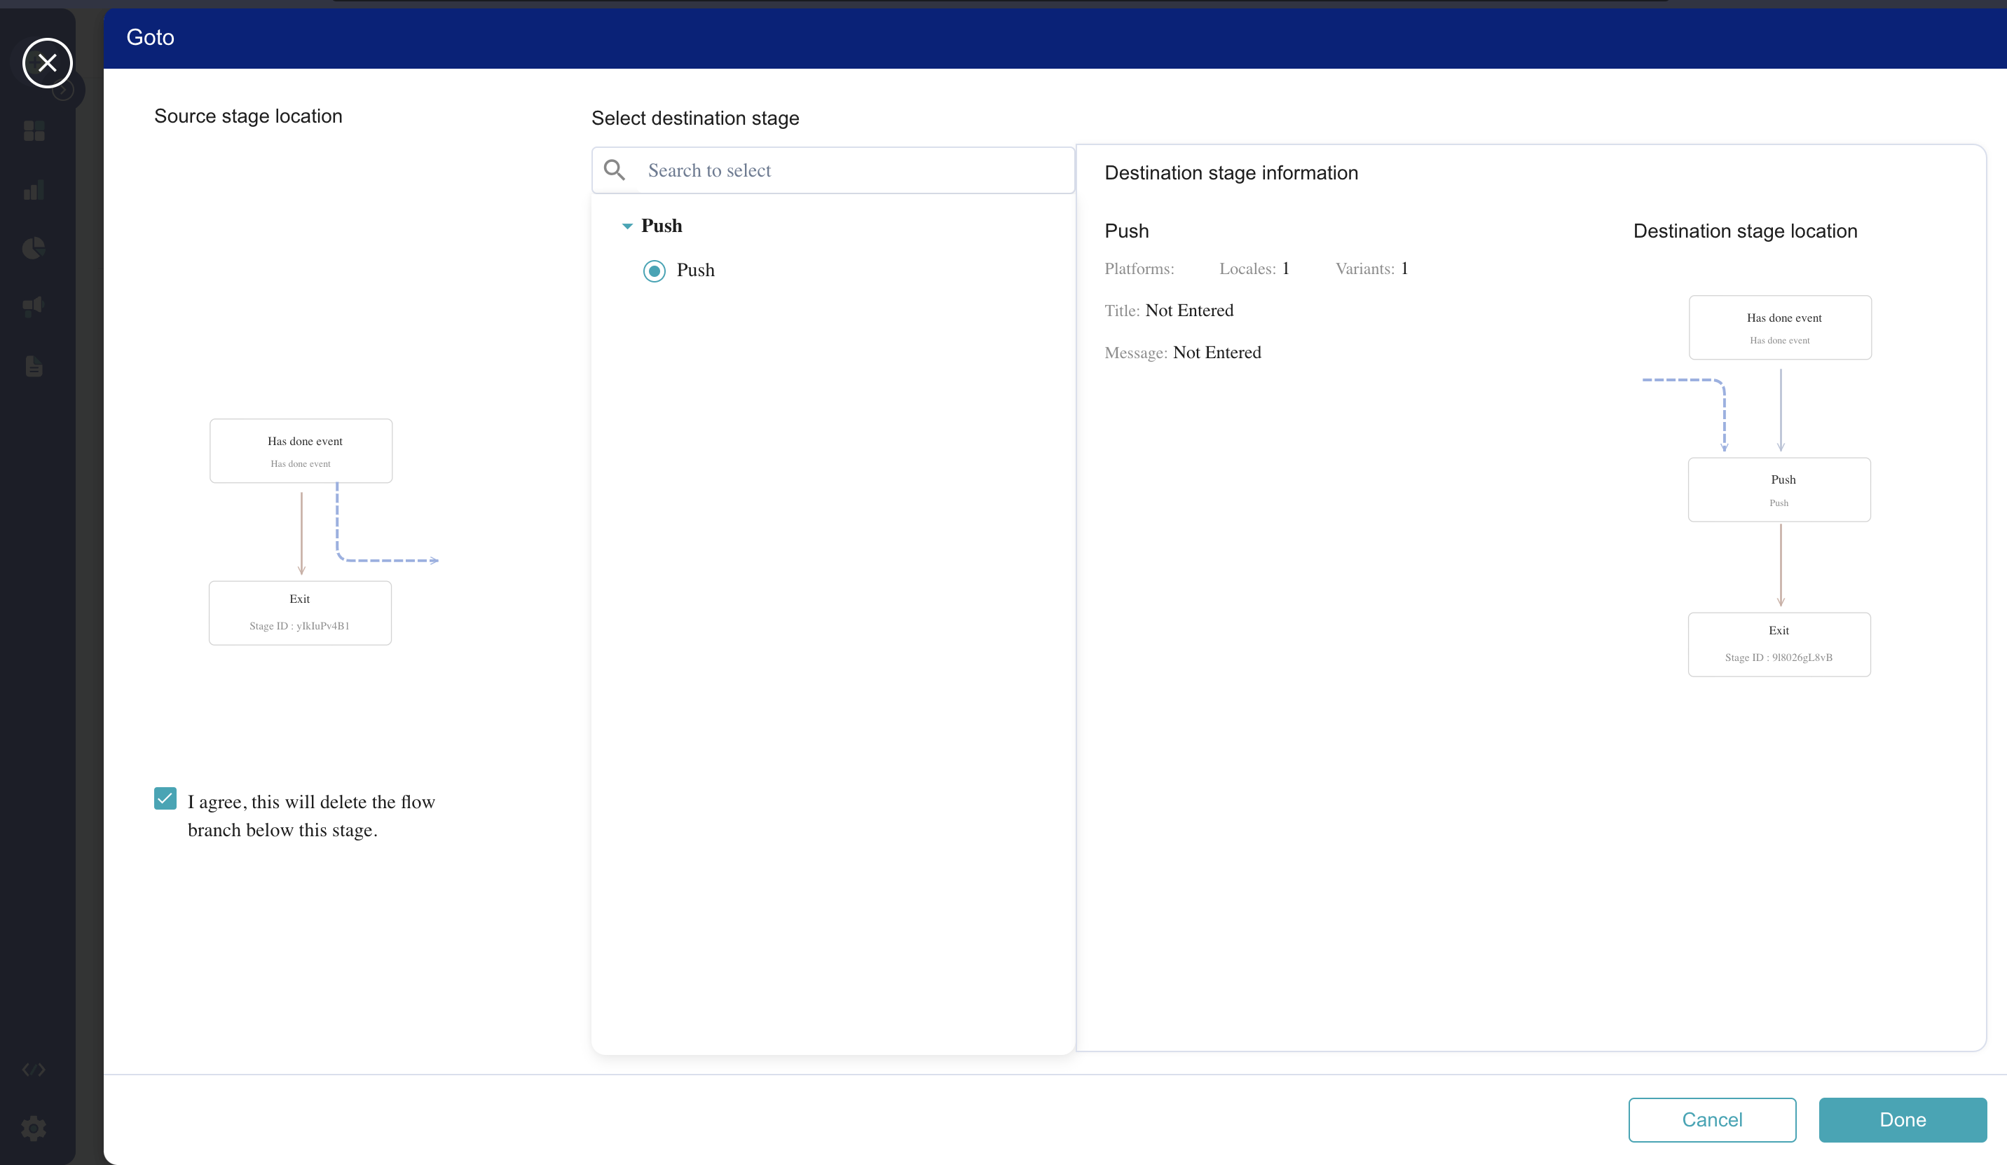Click the Search to select field
This screenshot has height=1165, width=2007.
pyautogui.click(x=852, y=170)
